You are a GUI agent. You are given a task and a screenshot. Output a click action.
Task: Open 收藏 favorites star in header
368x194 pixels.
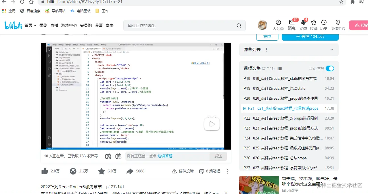pos(314,25)
